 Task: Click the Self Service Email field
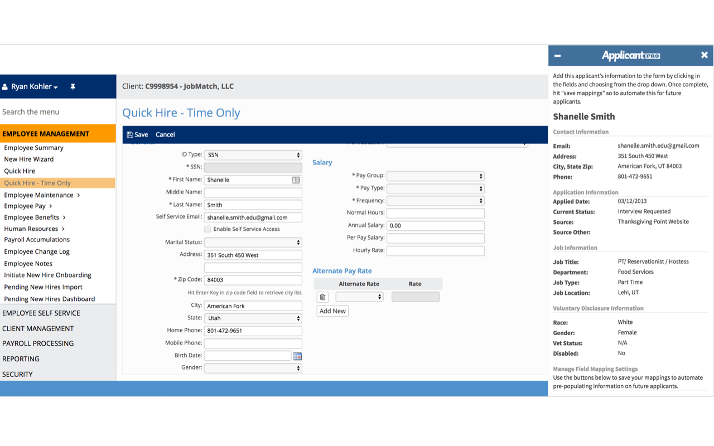[253, 217]
